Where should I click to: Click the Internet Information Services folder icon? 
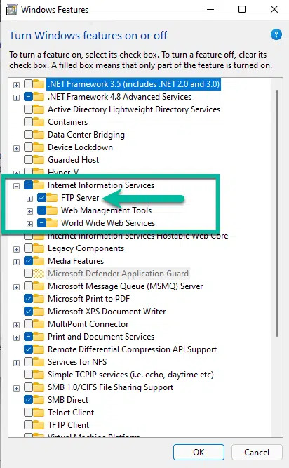(x=39, y=185)
